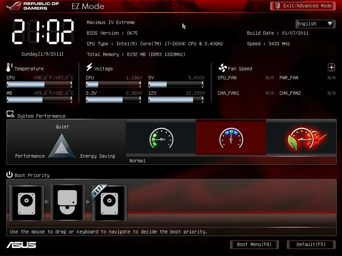Click the CPU temperature value +98.6°F/+37.0°C
342x256 pixels.
click(53, 78)
